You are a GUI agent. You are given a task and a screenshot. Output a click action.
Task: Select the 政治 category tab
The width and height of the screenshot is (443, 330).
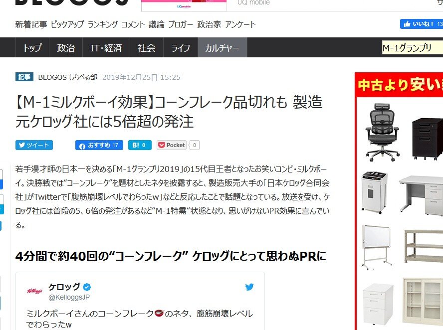[66, 47]
